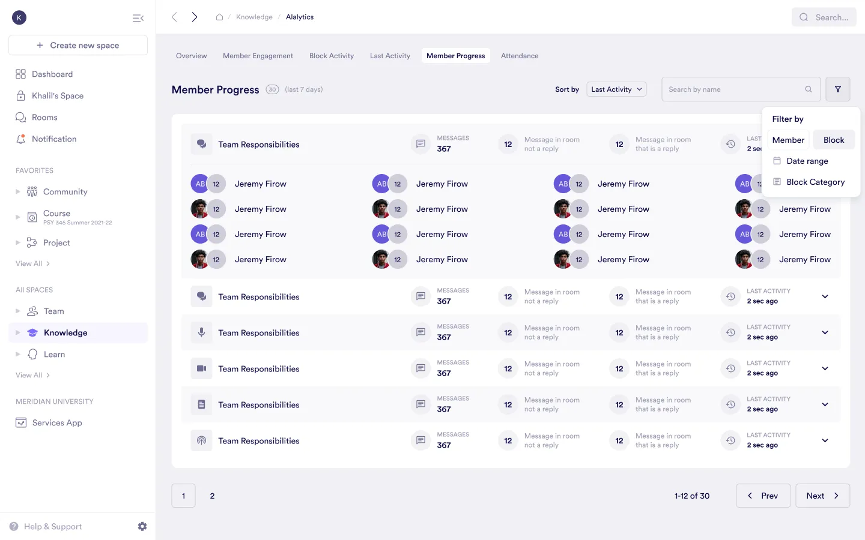
Task: Go to the Next page of results
Action: (x=822, y=496)
